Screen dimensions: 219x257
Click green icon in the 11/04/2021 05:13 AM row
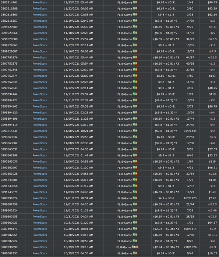pos(134,180)
